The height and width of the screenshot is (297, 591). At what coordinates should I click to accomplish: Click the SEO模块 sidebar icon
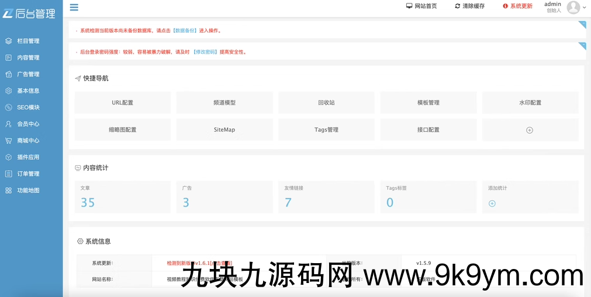click(x=8, y=107)
